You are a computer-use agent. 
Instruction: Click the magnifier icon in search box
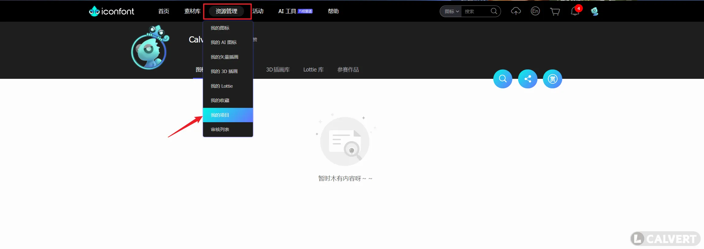tap(494, 11)
